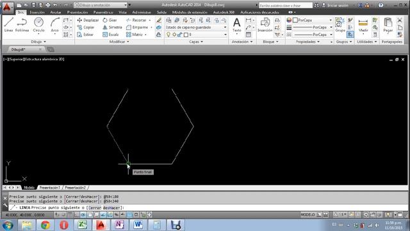The image size is (410, 231).
Task: Open the Anotar ribbon tab
Action: [56, 12]
